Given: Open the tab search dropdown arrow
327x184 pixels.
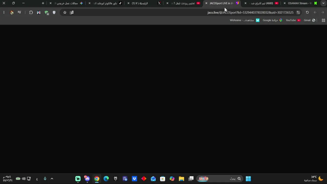Looking at the screenshot, I should click(x=323, y=3).
